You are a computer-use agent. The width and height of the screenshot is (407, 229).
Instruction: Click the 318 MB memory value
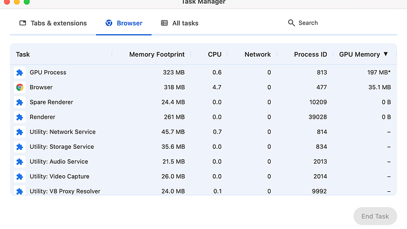[x=174, y=87]
